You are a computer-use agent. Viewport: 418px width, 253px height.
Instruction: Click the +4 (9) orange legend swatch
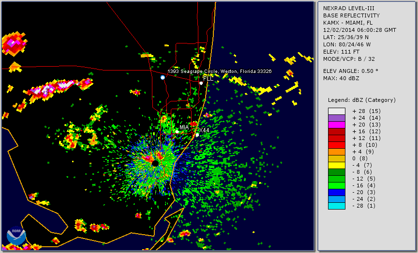tap(337, 152)
